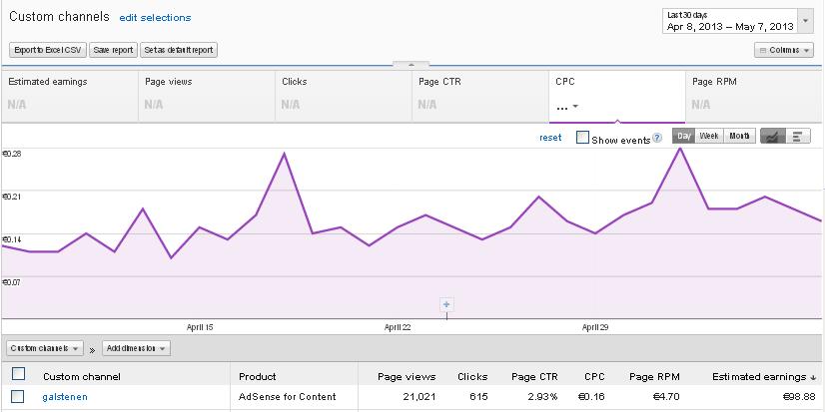Switch to line chart view icon
This screenshot has height=412, width=825.
click(773, 136)
